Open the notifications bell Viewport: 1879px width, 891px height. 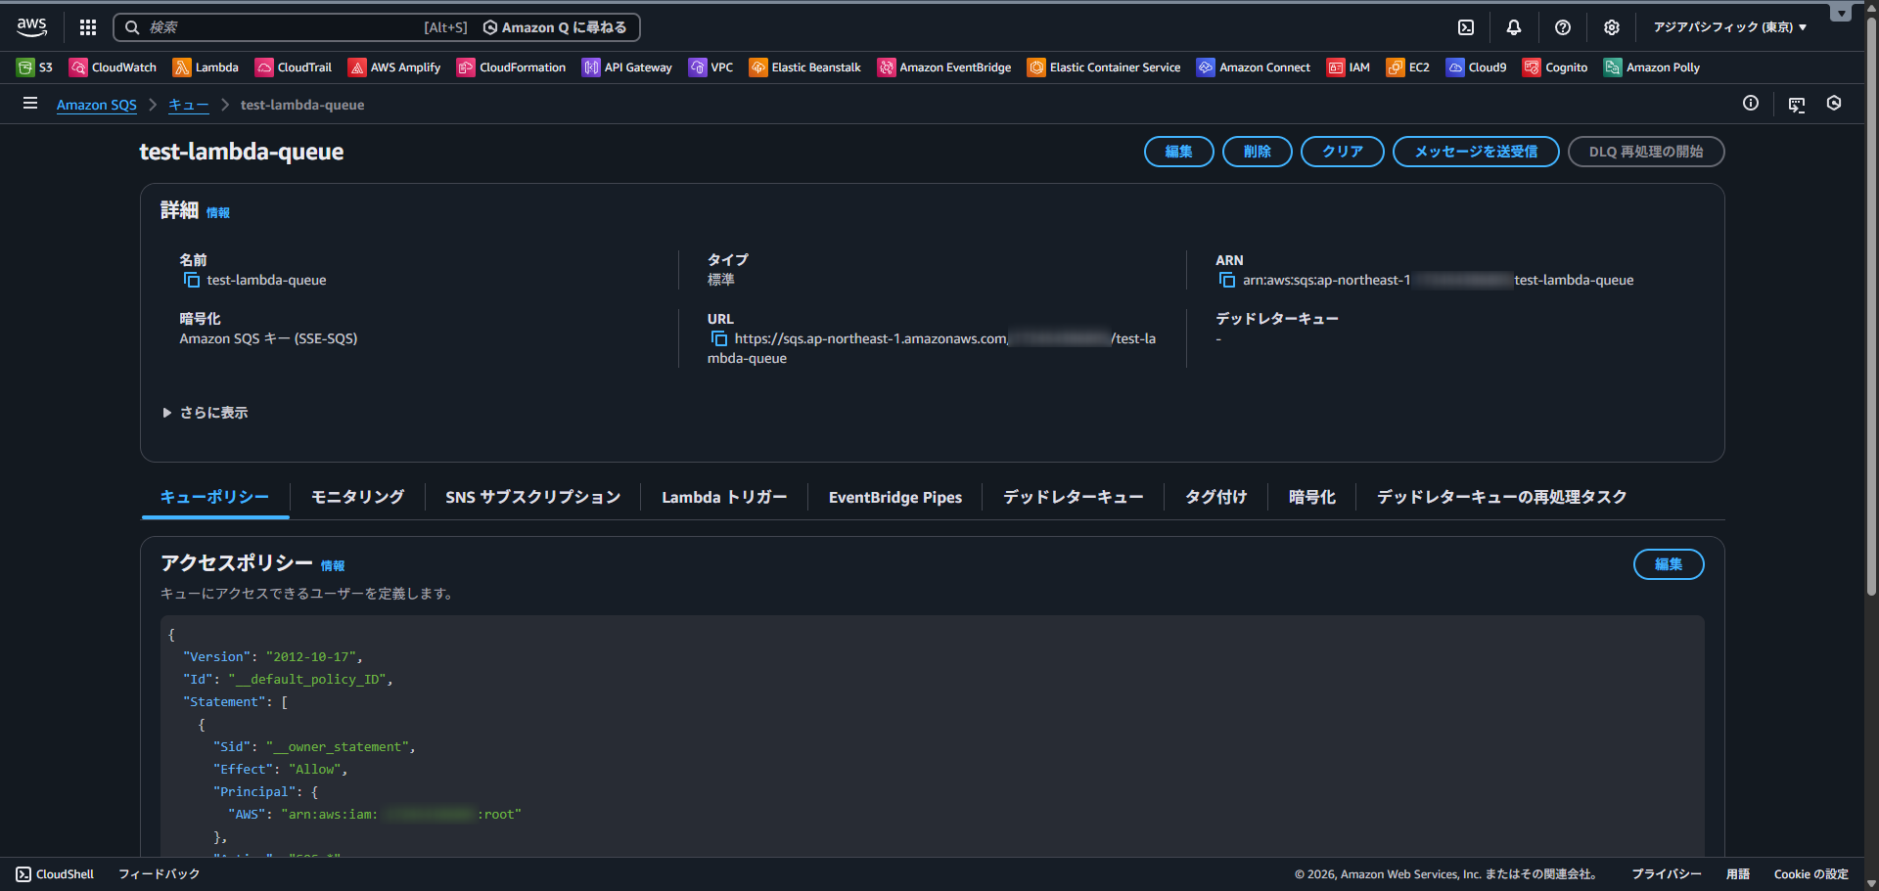pyautogui.click(x=1514, y=27)
